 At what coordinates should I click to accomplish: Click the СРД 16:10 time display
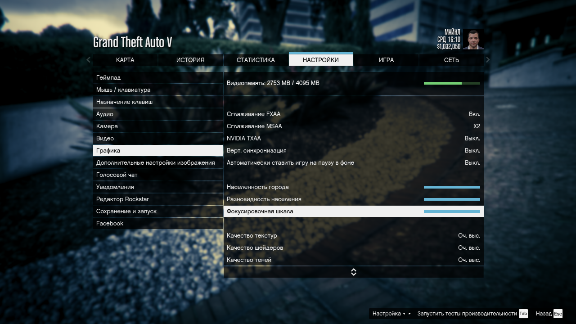point(449,40)
